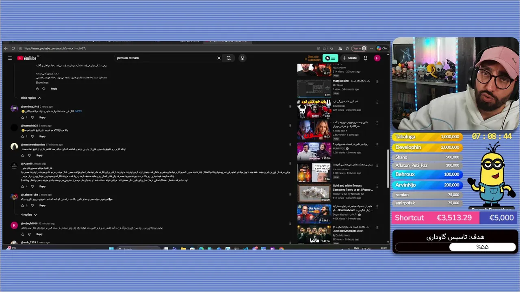Click the 14:09 taskbar clock
This screenshot has width=520, height=292.
(x=383, y=248)
